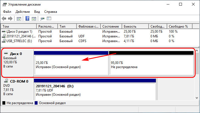The width and height of the screenshot is (200, 113).
Task: Sort by the Свобод... column header
Action: tap(158, 27)
